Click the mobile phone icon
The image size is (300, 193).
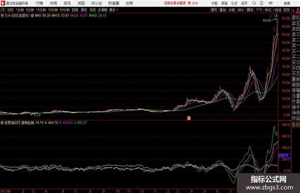pos(262,3)
